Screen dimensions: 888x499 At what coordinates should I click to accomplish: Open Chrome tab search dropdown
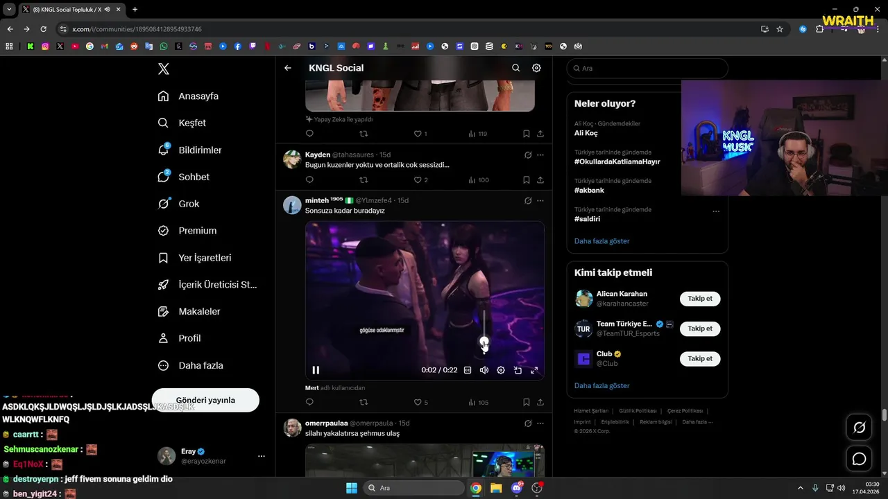pyautogui.click(x=9, y=9)
